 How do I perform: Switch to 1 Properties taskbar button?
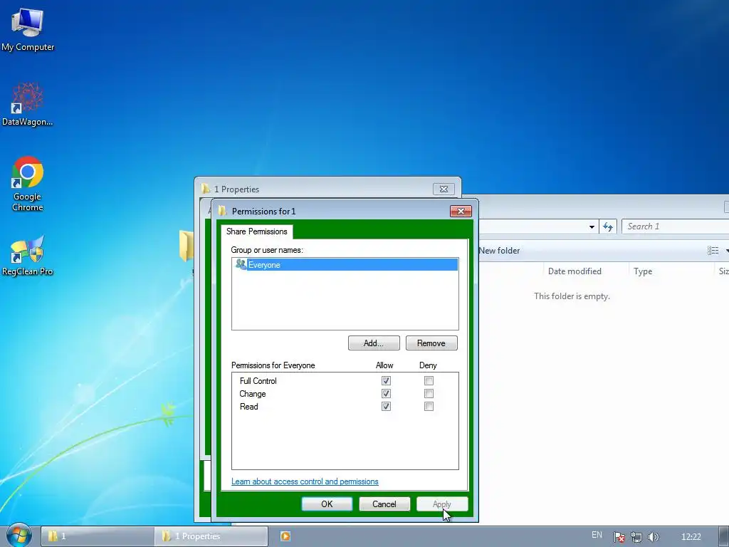coord(211,536)
